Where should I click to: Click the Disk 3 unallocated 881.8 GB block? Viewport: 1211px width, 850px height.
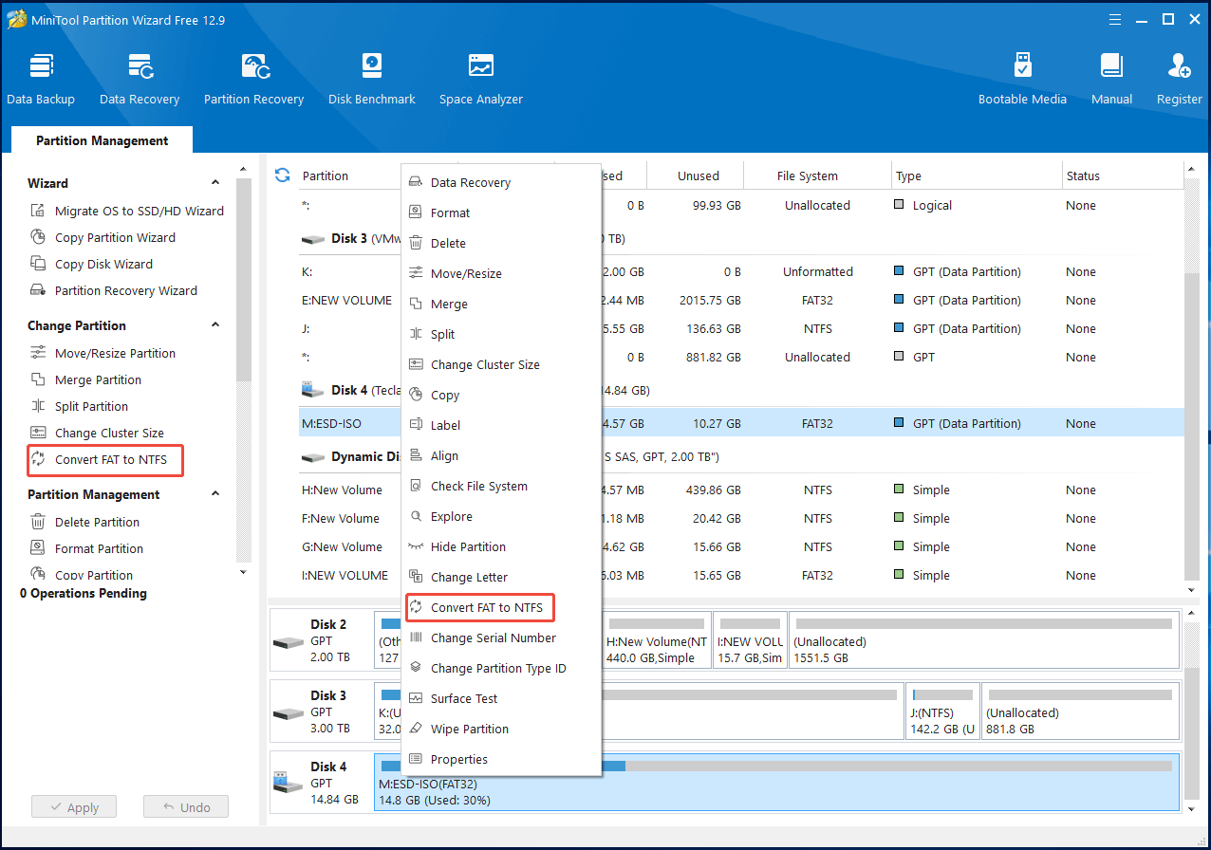[x=1079, y=711]
